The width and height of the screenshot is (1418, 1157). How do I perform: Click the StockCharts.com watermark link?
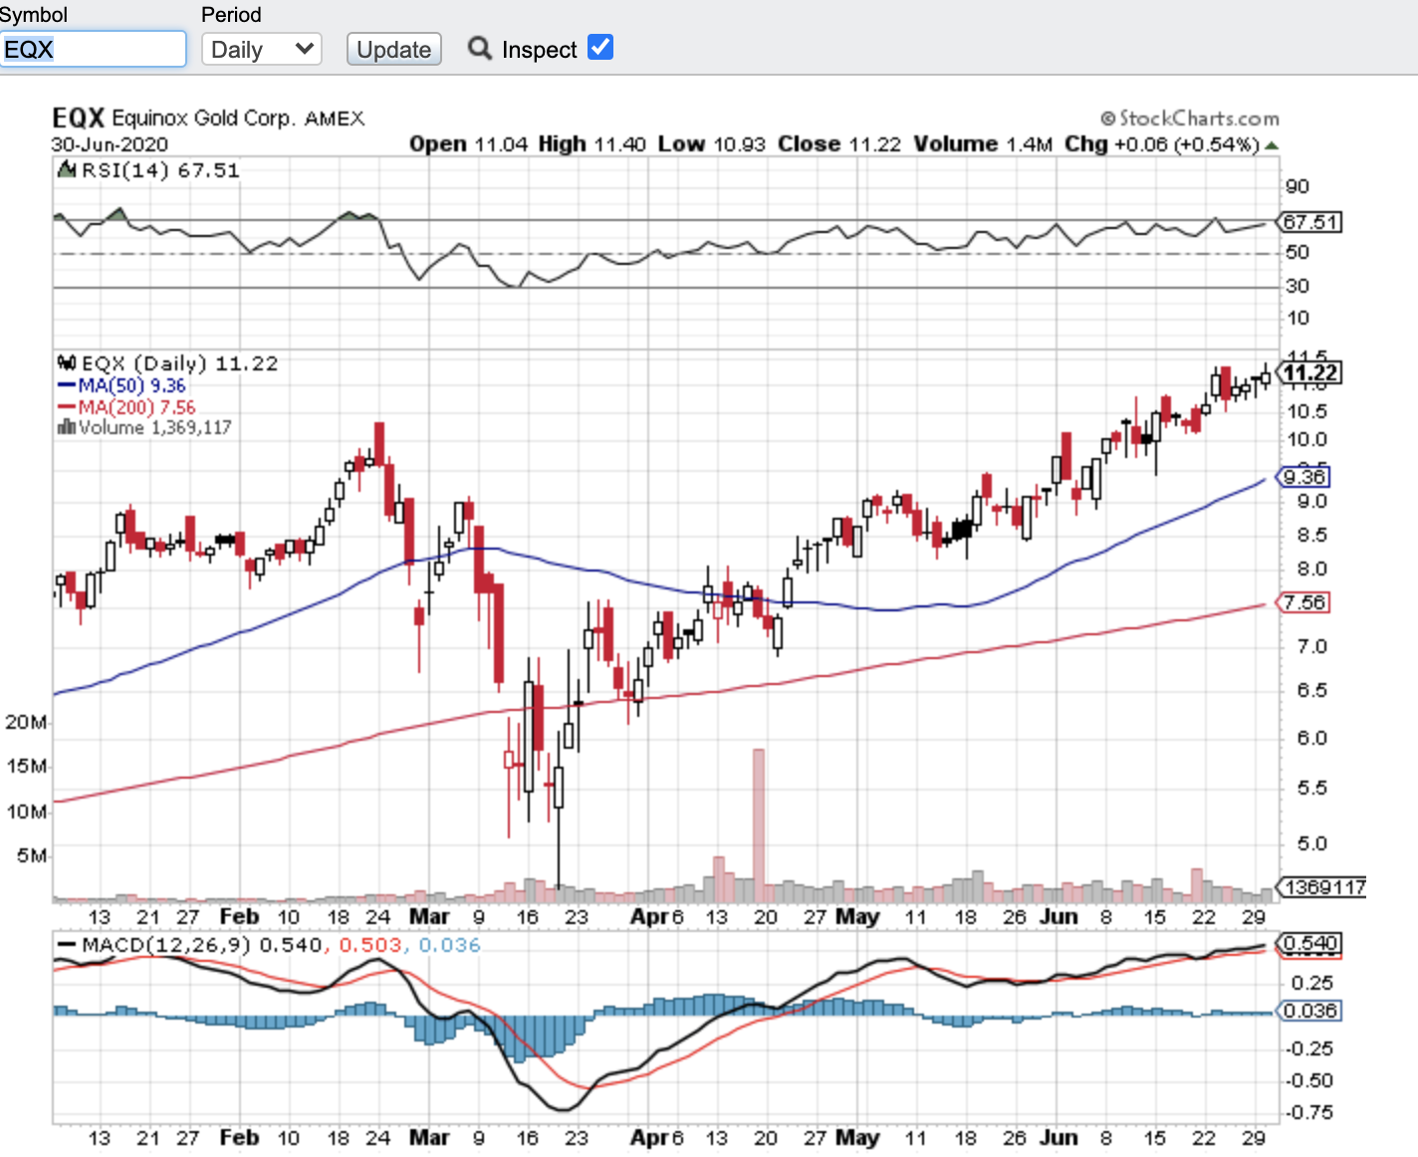[x=1190, y=118]
